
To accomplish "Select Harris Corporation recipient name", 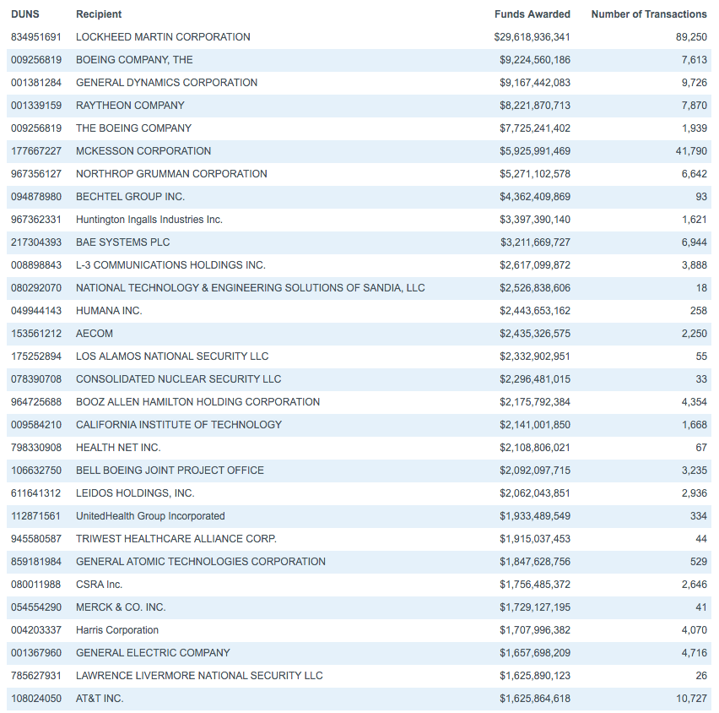I will click(x=117, y=630).
